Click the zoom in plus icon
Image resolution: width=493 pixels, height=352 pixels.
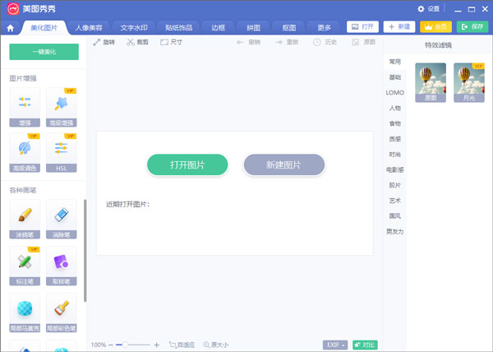click(x=157, y=345)
